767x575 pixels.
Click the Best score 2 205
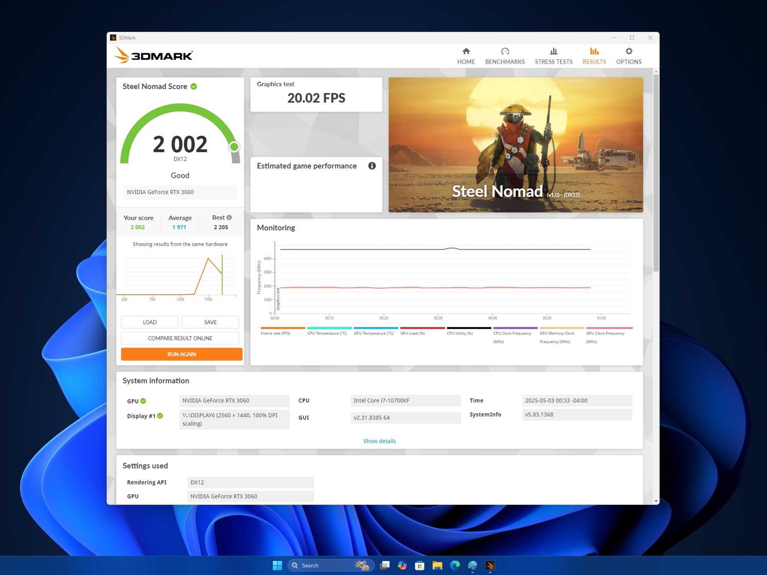221,227
